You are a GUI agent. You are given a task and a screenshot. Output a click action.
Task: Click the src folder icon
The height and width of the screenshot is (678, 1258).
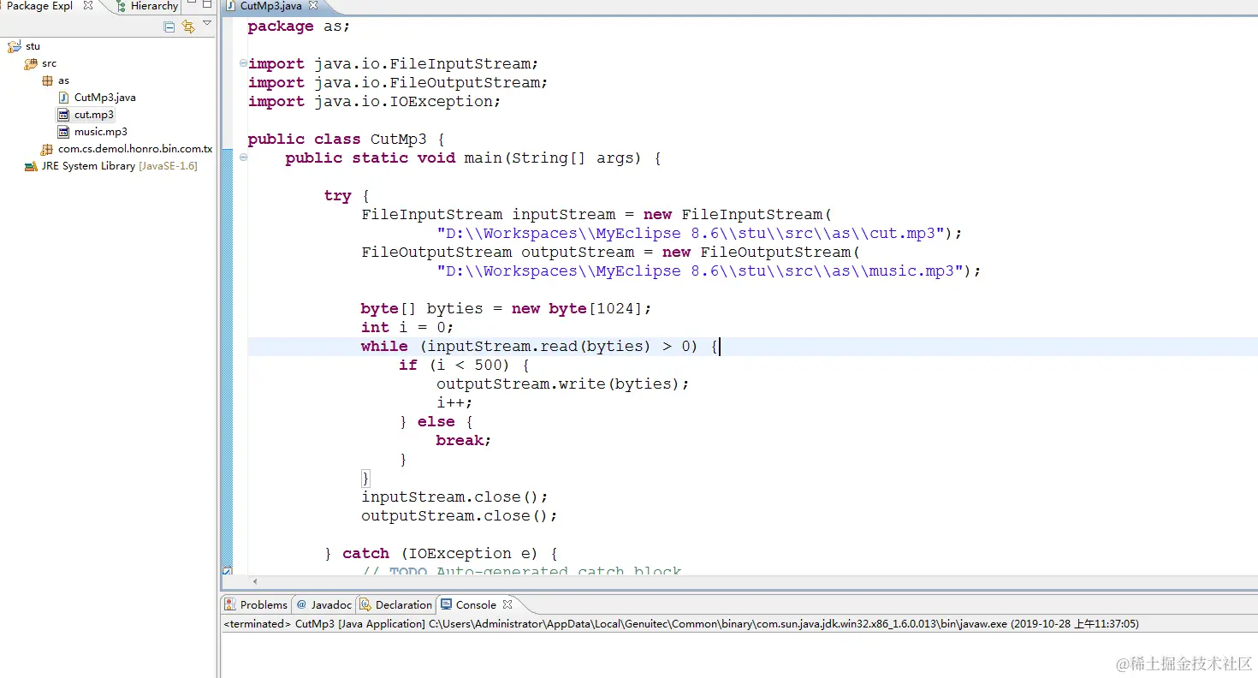coord(31,63)
